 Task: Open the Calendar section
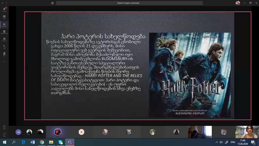pos(4,39)
